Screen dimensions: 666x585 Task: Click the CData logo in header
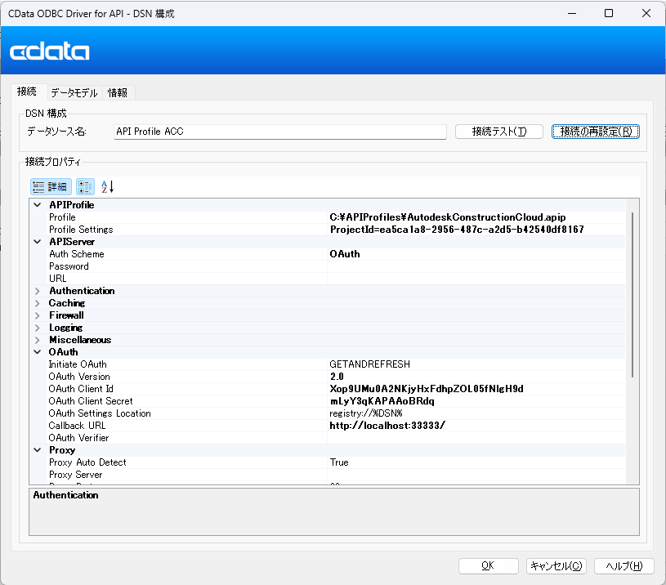coord(50,51)
